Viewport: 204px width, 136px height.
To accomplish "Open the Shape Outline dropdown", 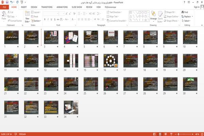I will click(x=171, y=16).
